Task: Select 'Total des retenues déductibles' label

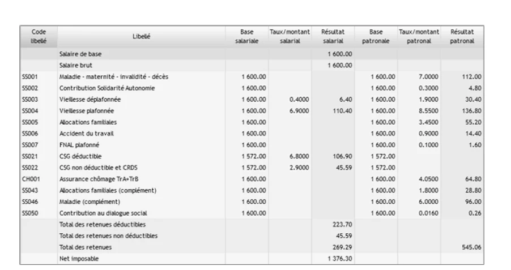Action: tap(103, 225)
